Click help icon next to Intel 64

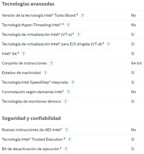(23, 54)
